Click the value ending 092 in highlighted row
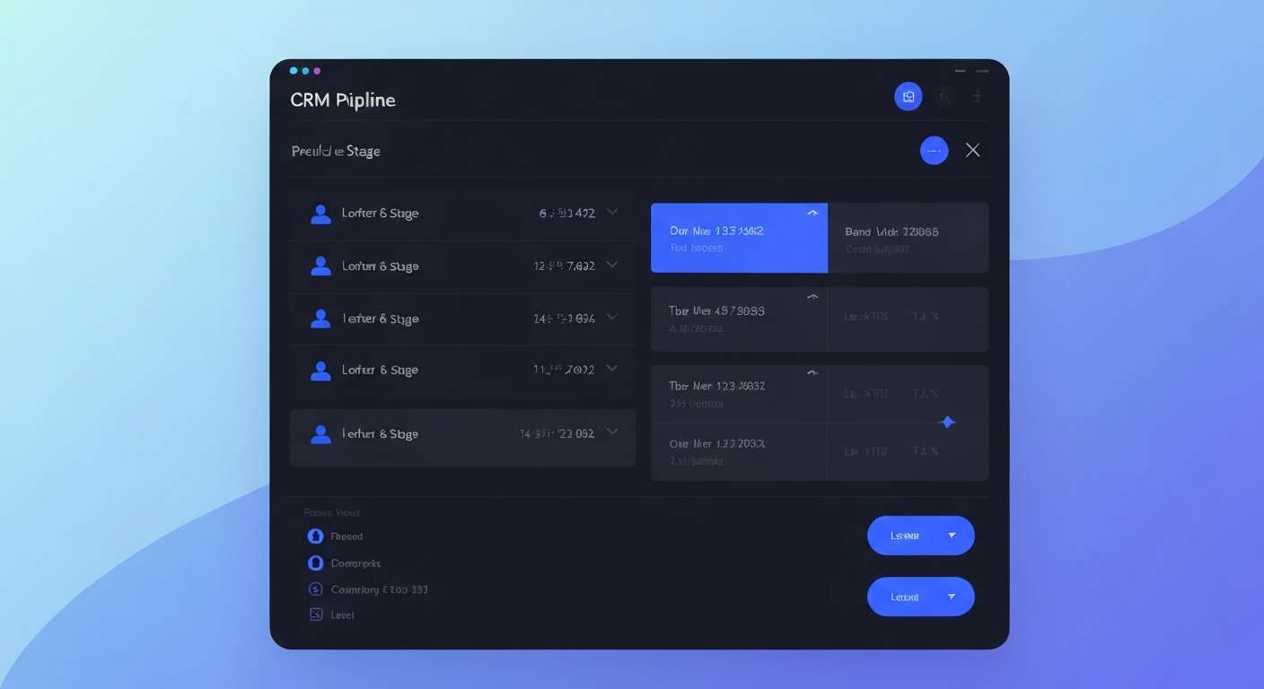Image resolution: width=1264 pixels, height=689 pixels. [x=557, y=434]
